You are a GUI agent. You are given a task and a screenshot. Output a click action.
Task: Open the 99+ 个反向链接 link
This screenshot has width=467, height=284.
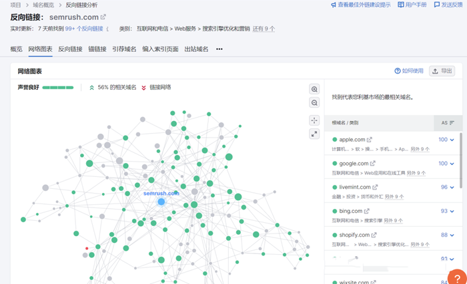click(84, 29)
